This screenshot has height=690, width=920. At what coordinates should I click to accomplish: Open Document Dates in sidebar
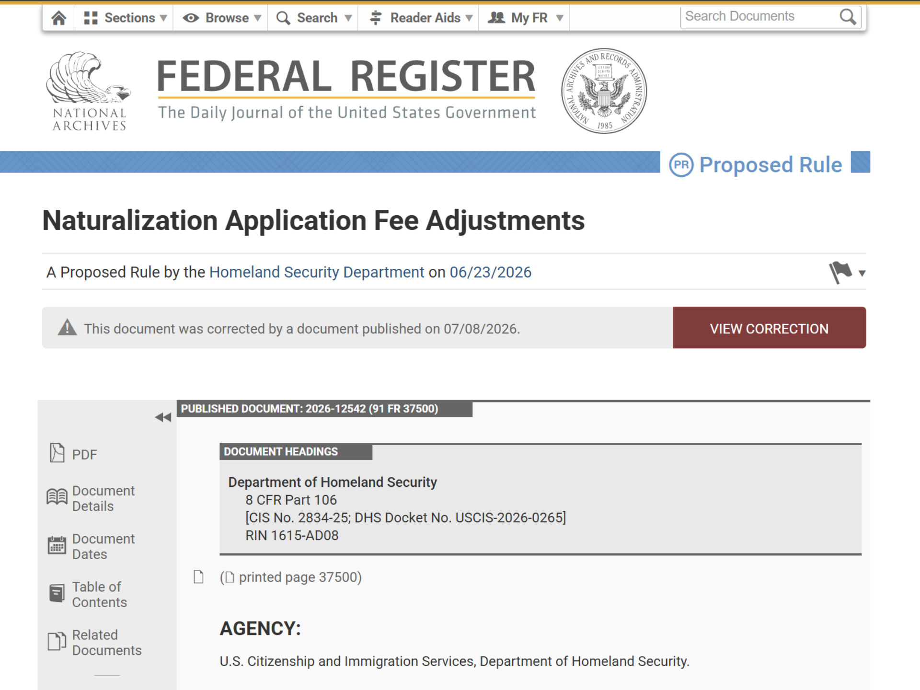coord(103,546)
